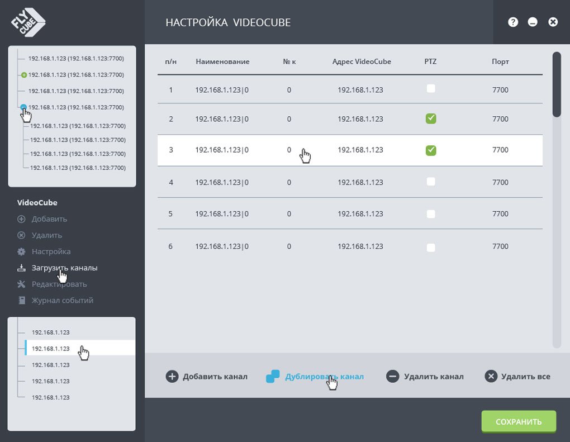Choose Загрузить каналы menu entry

tap(64, 268)
